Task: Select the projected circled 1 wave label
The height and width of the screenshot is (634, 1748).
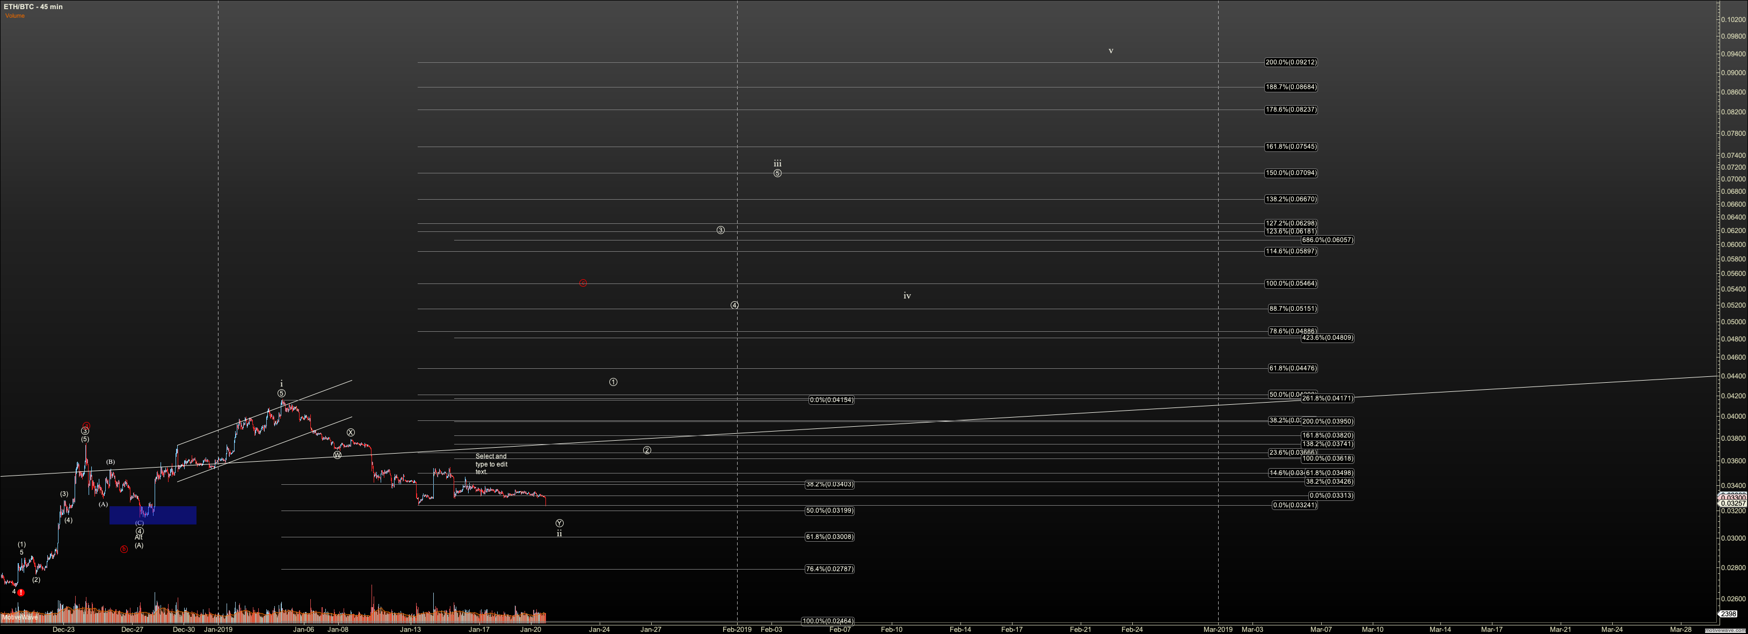Action: click(x=613, y=382)
